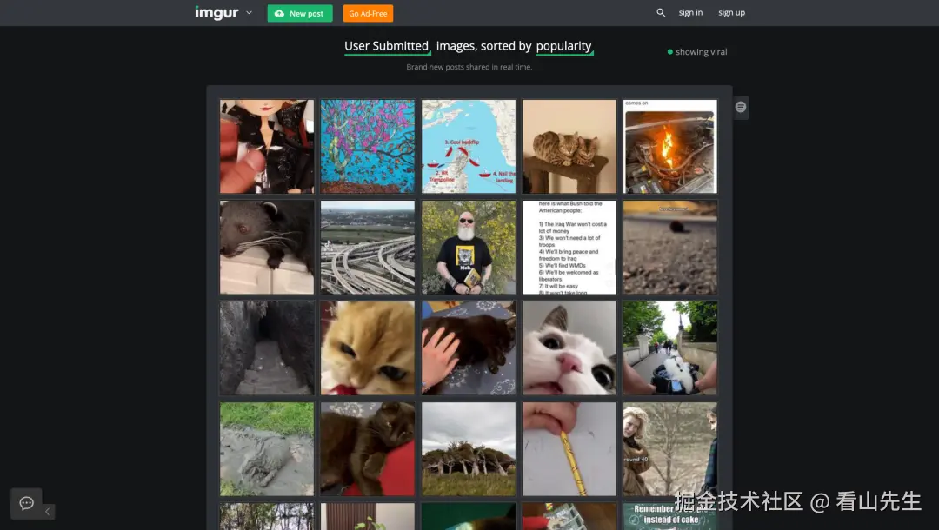This screenshot has height=530, width=939.
Task: Click the imgur logo
Action: click(x=216, y=12)
